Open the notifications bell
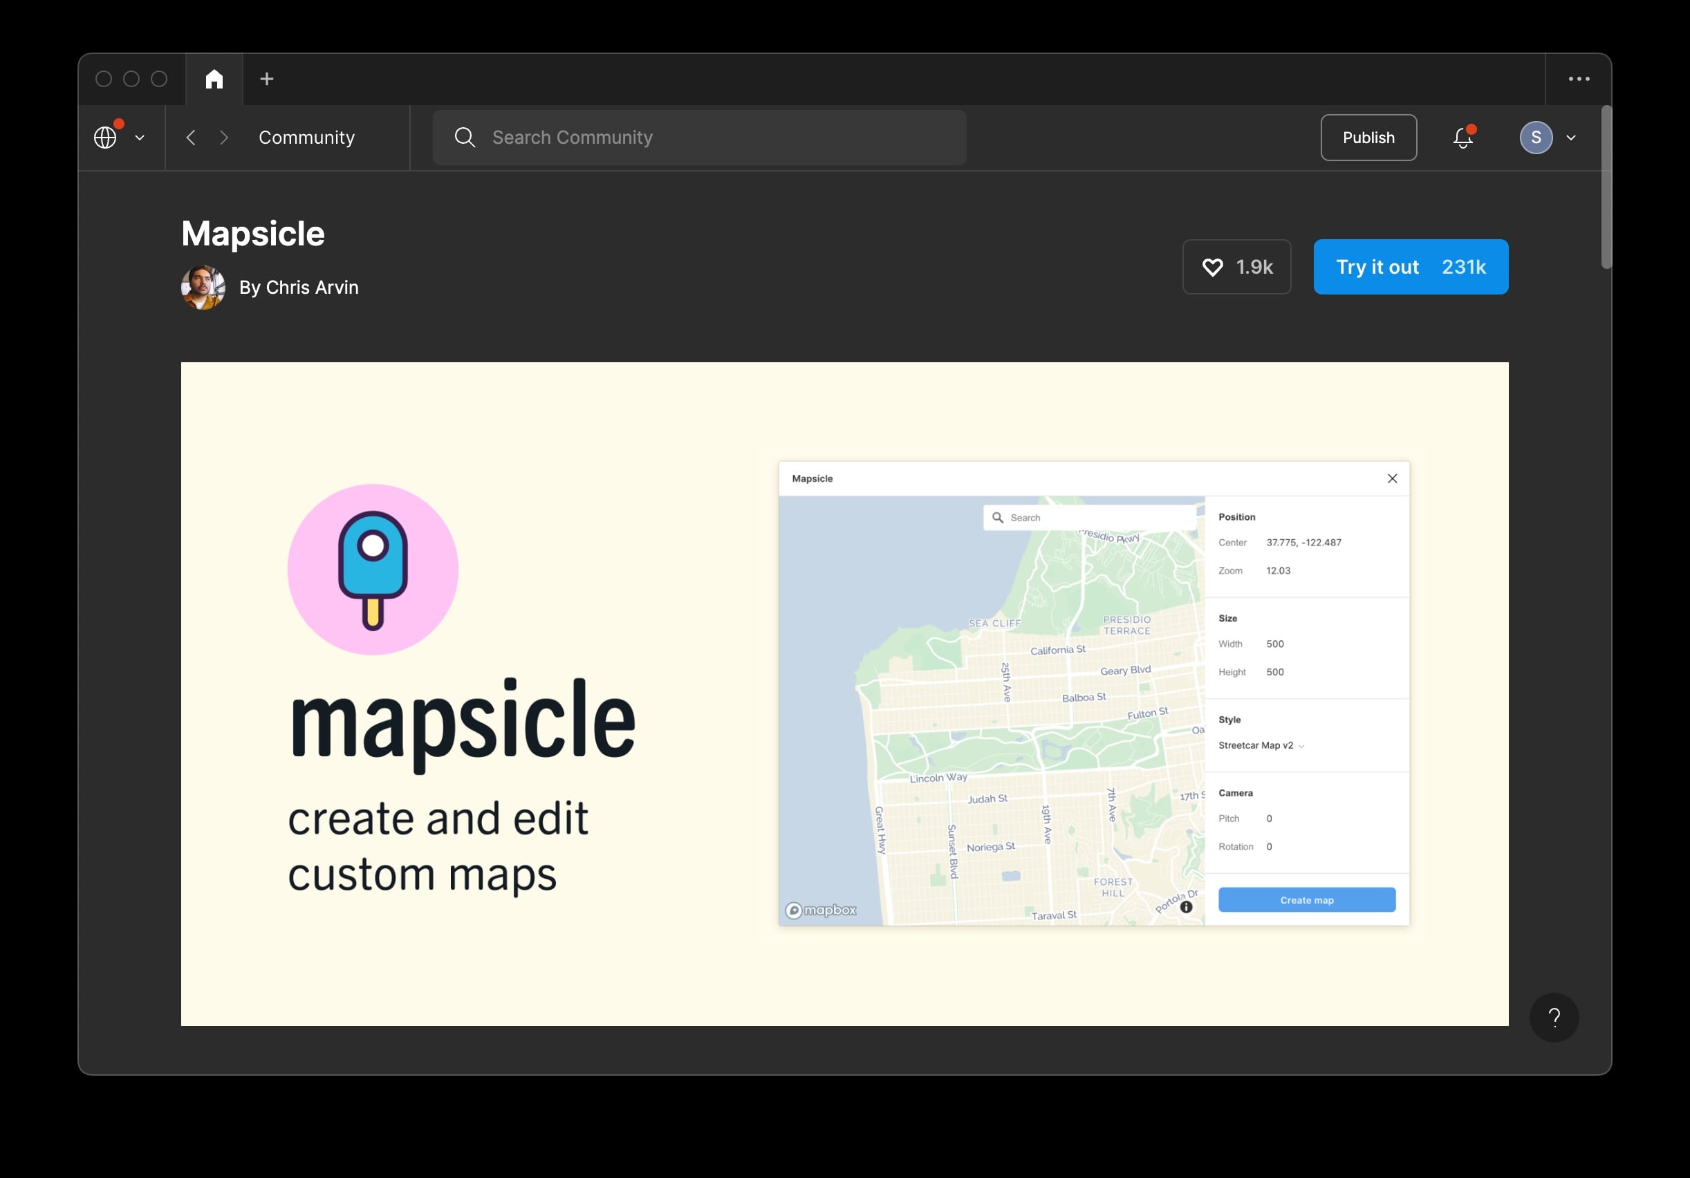Viewport: 1690px width, 1178px height. (1462, 138)
